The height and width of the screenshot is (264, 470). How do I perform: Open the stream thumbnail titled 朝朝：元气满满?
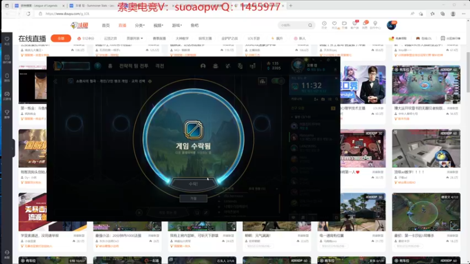pyautogui.click(x=277, y=226)
